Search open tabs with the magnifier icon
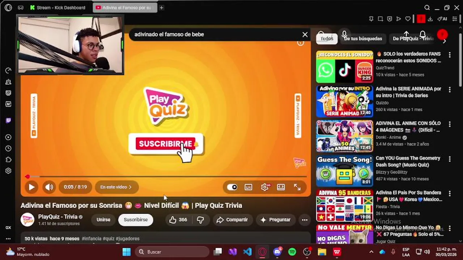Screen dimensions: 463x260 427,8
